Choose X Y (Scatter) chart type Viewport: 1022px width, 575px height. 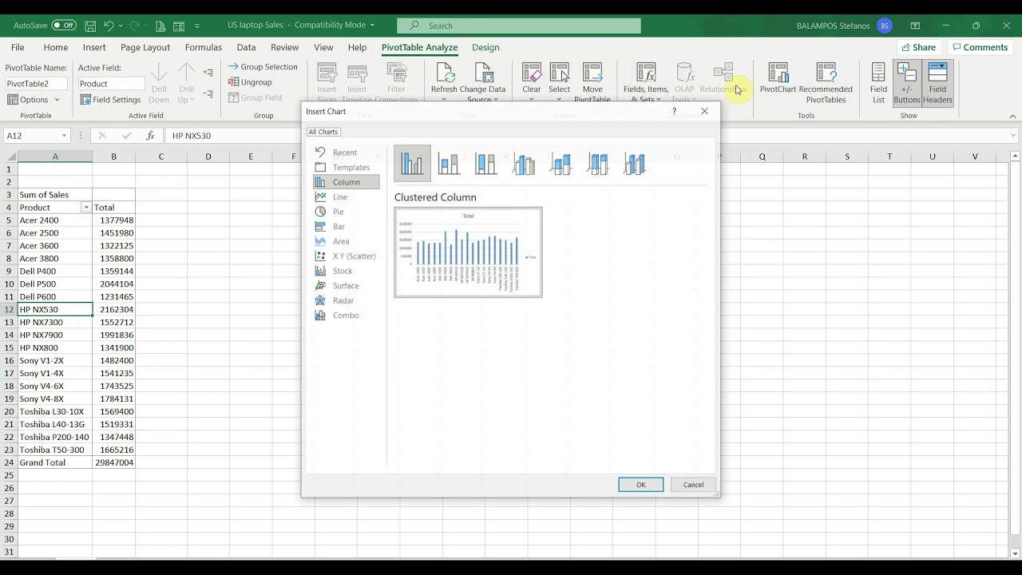[354, 256]
